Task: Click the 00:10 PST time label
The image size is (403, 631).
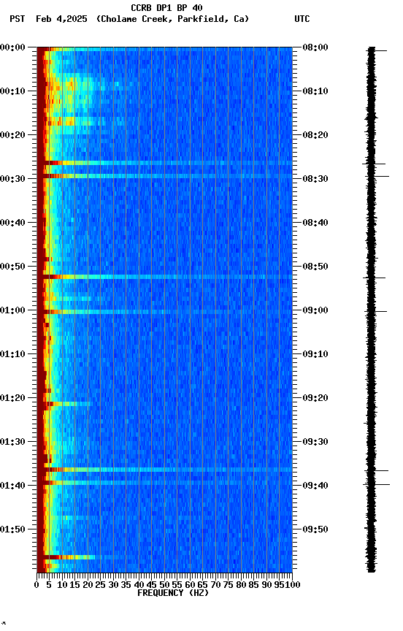Action: click(12, 91)
